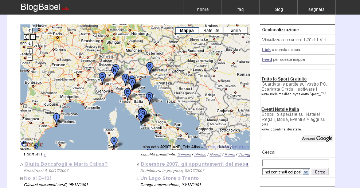Viewport: 360px width, 188px height.
Task: Jump map to Roma preset location
Action: tap(230, 154)
